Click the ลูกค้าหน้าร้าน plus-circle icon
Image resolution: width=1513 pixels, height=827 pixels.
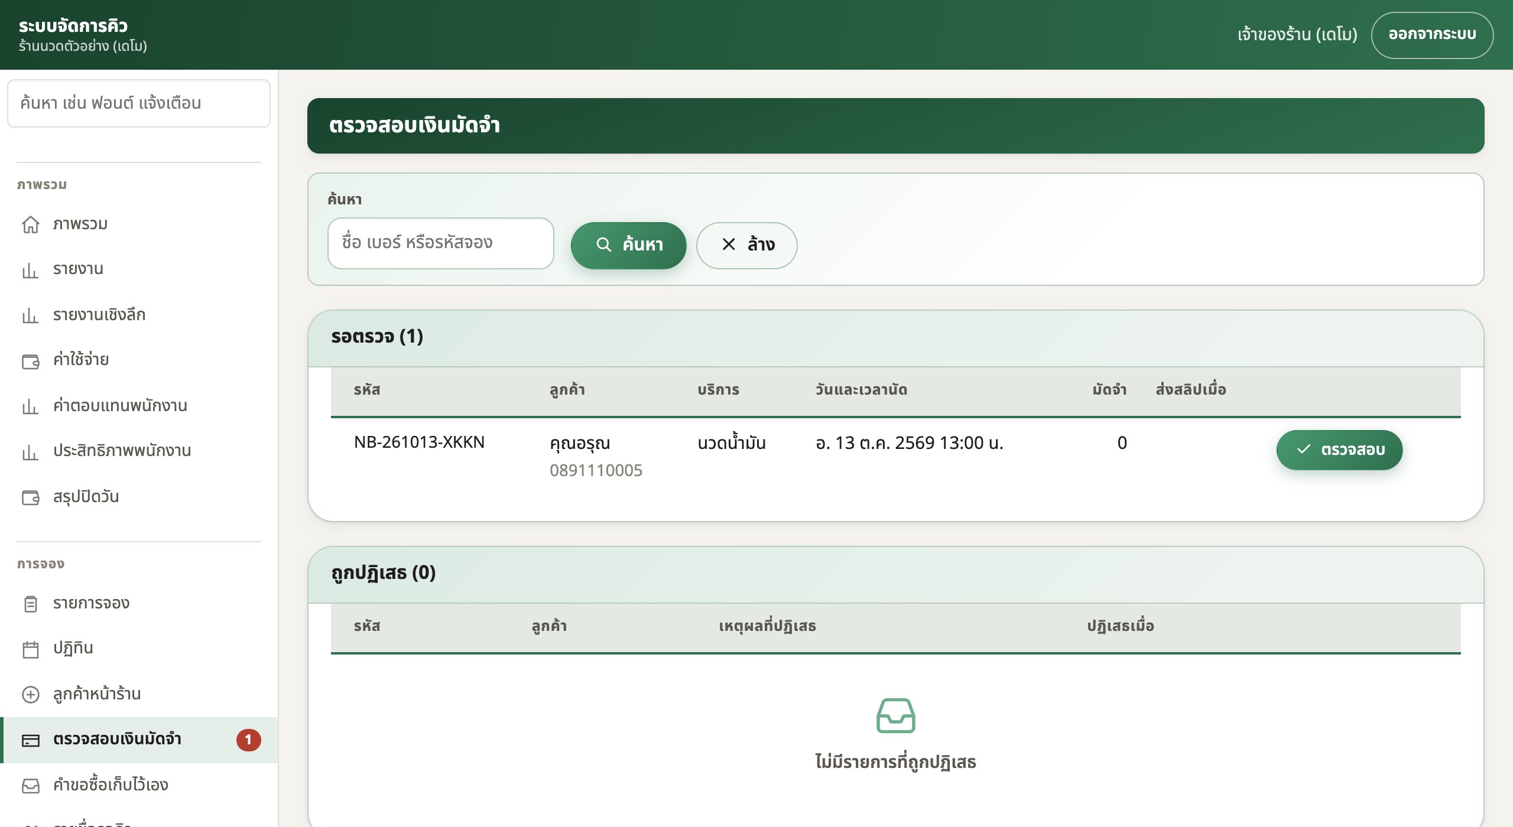tap(31, 695)
